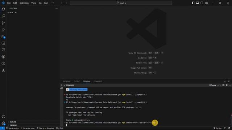
Task: Go forward with the navigation arrow
Action: pyautogui.click(x=66, y=3)
